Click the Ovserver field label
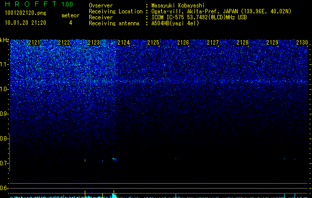Image resolution: width=312 pixels, height=198 pixels. [101, 5]
